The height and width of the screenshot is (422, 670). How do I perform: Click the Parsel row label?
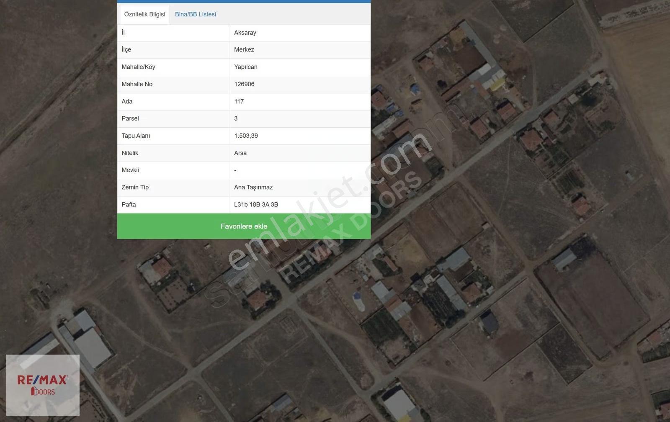point(130,118)
